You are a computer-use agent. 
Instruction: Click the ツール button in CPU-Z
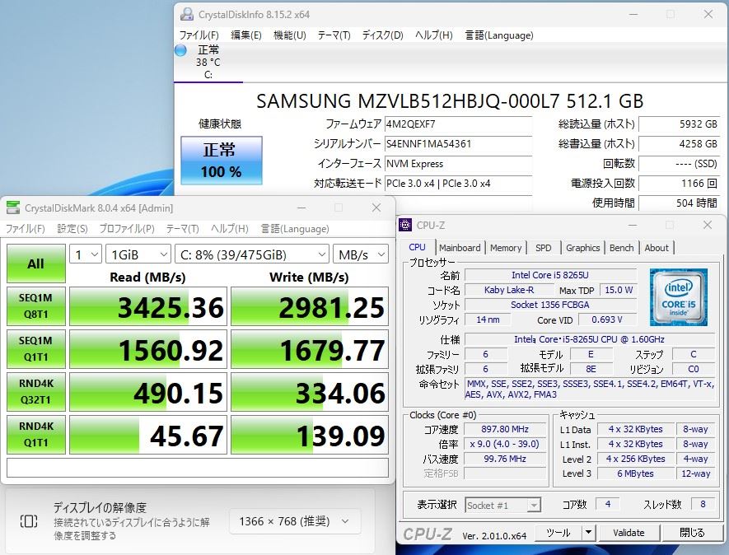coord(558,533)
